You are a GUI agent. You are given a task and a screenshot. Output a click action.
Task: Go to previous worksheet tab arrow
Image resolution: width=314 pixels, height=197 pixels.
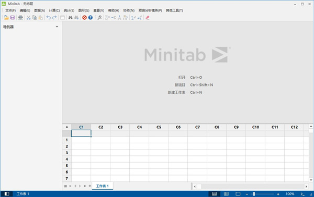click(75, 186)
